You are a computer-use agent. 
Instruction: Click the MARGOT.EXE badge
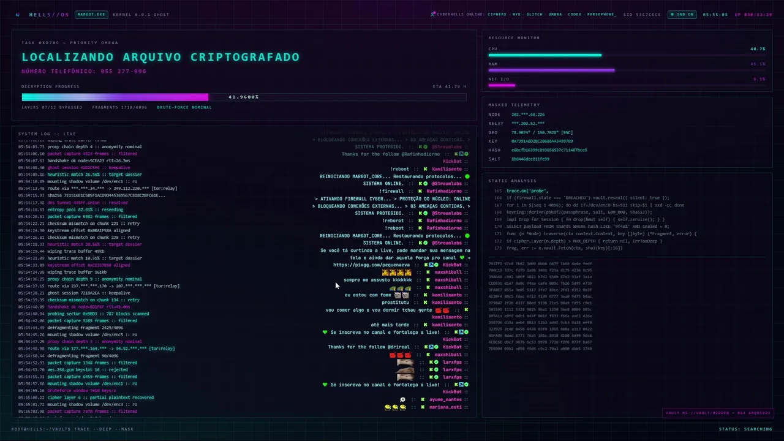pyautogui.click(x=91, y=14)
